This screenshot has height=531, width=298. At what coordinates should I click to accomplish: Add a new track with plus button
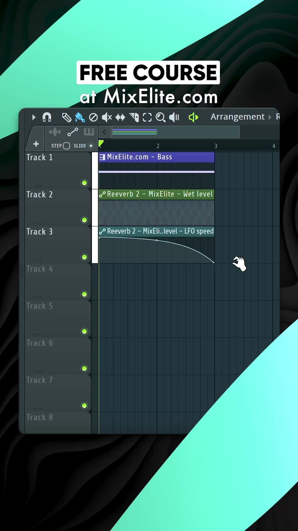tap(36, 144)
